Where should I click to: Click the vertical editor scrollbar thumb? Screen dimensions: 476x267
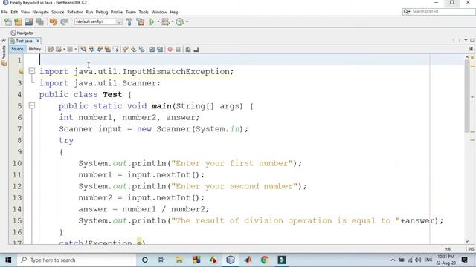point(467,96)
